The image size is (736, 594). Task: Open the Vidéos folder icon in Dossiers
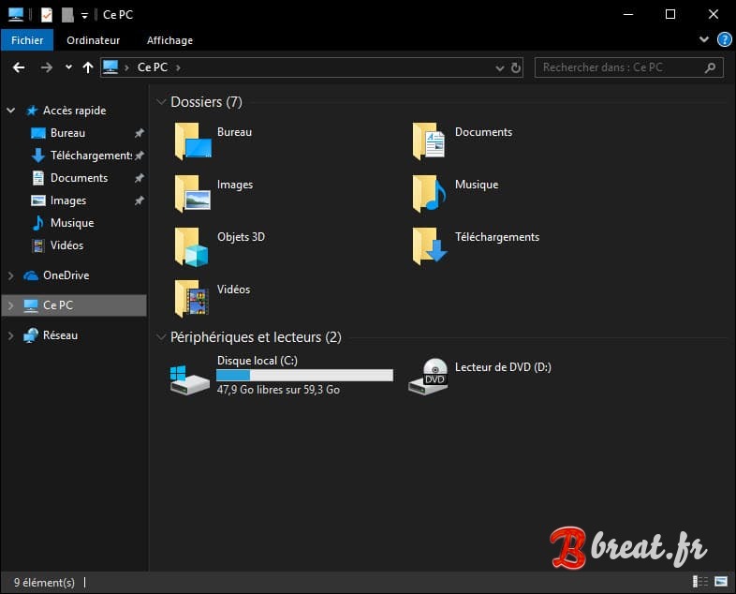click(192, 299)
